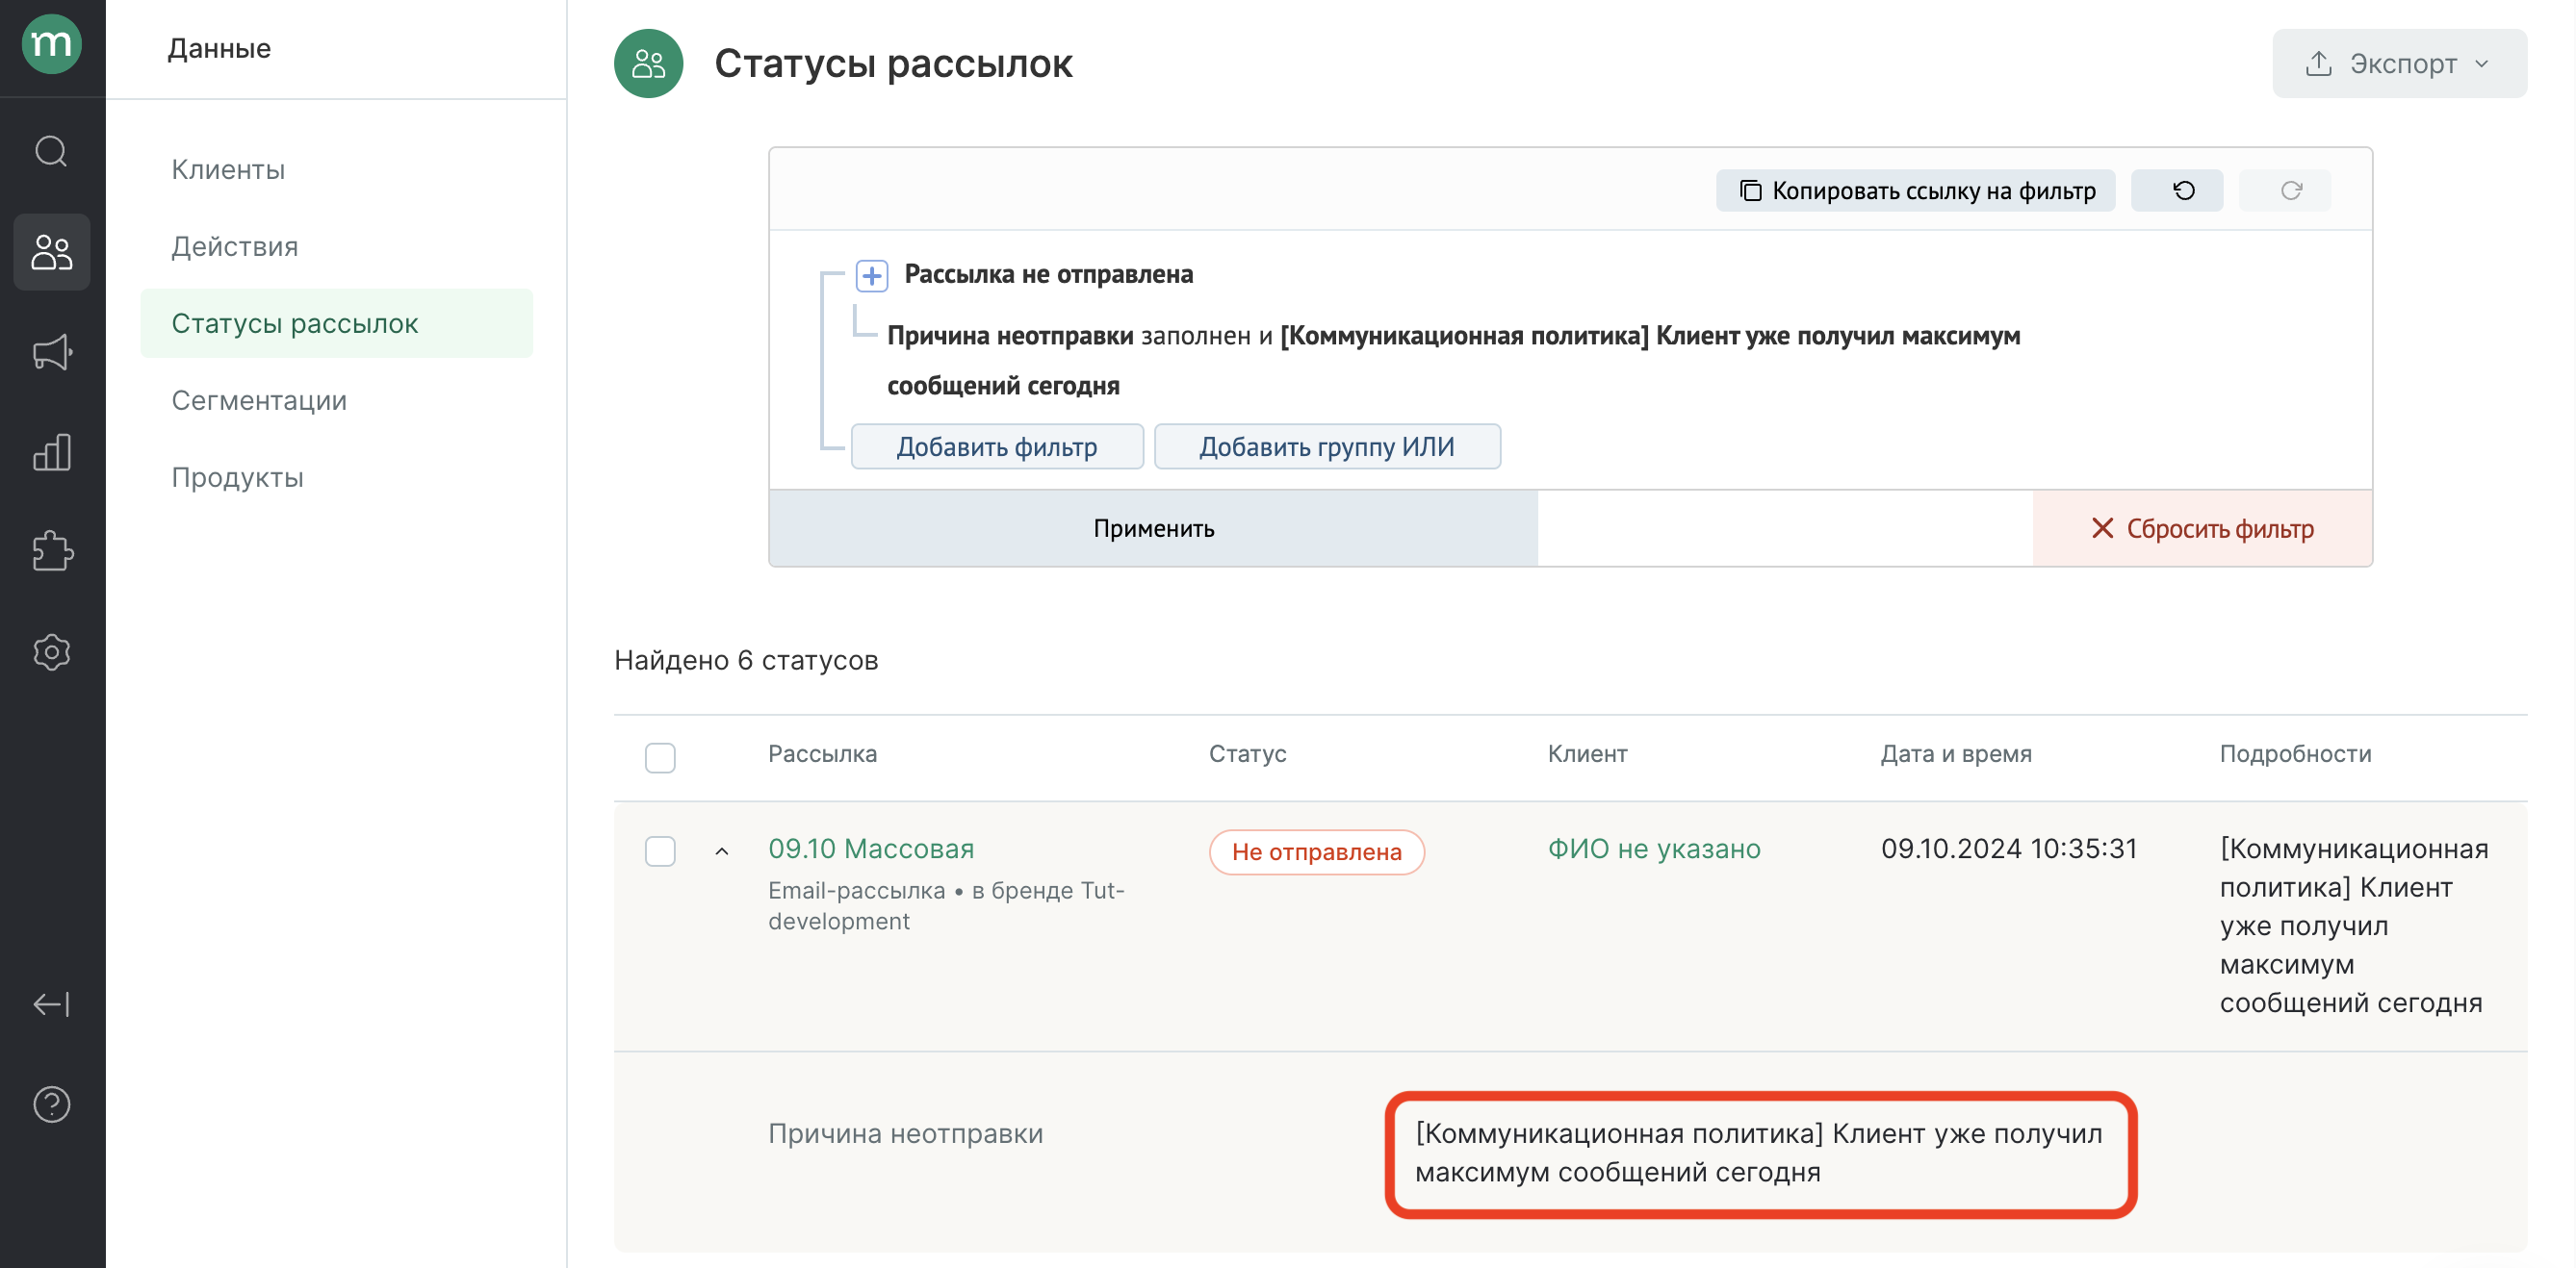Viewport: 2576px width, 1268px height.
Task: Check the 09.10 Массовая row checkbox
Action: [660, 850]
